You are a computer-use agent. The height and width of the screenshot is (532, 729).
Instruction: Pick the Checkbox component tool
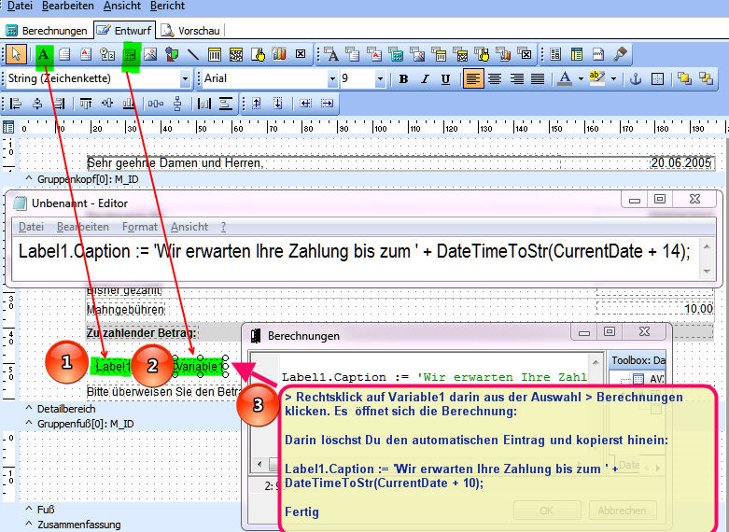pos(301,54)
